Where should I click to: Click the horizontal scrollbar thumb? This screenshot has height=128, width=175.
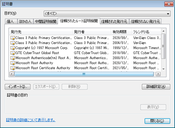[x=84, y=74]
